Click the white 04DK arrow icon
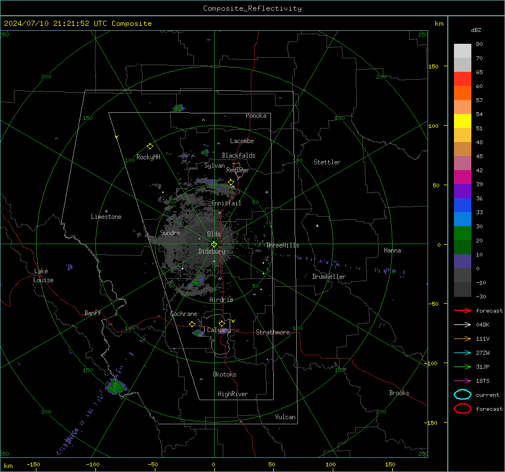This screenshot has height=472, width=505. (462, 325)
